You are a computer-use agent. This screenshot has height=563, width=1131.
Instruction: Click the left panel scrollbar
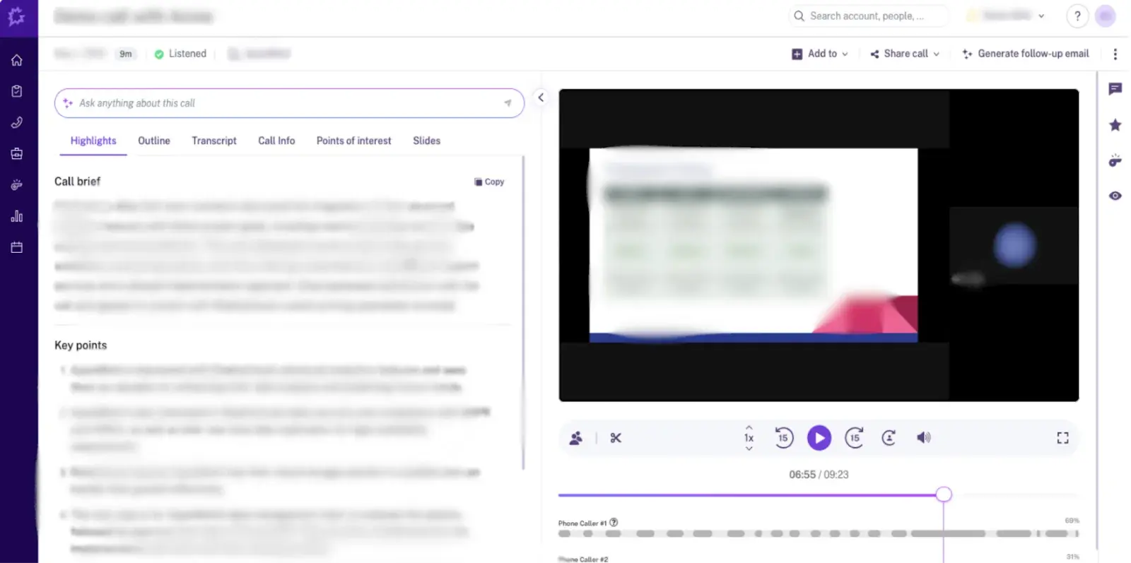click(x=523, y=313)
